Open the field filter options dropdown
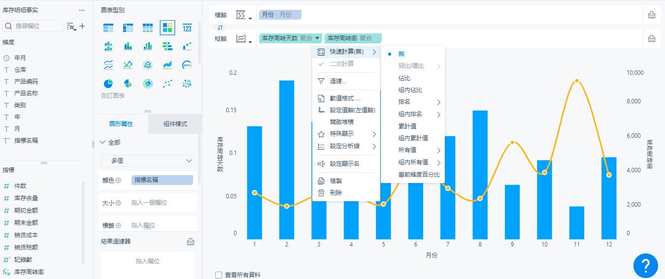 [x=71, y=26]
